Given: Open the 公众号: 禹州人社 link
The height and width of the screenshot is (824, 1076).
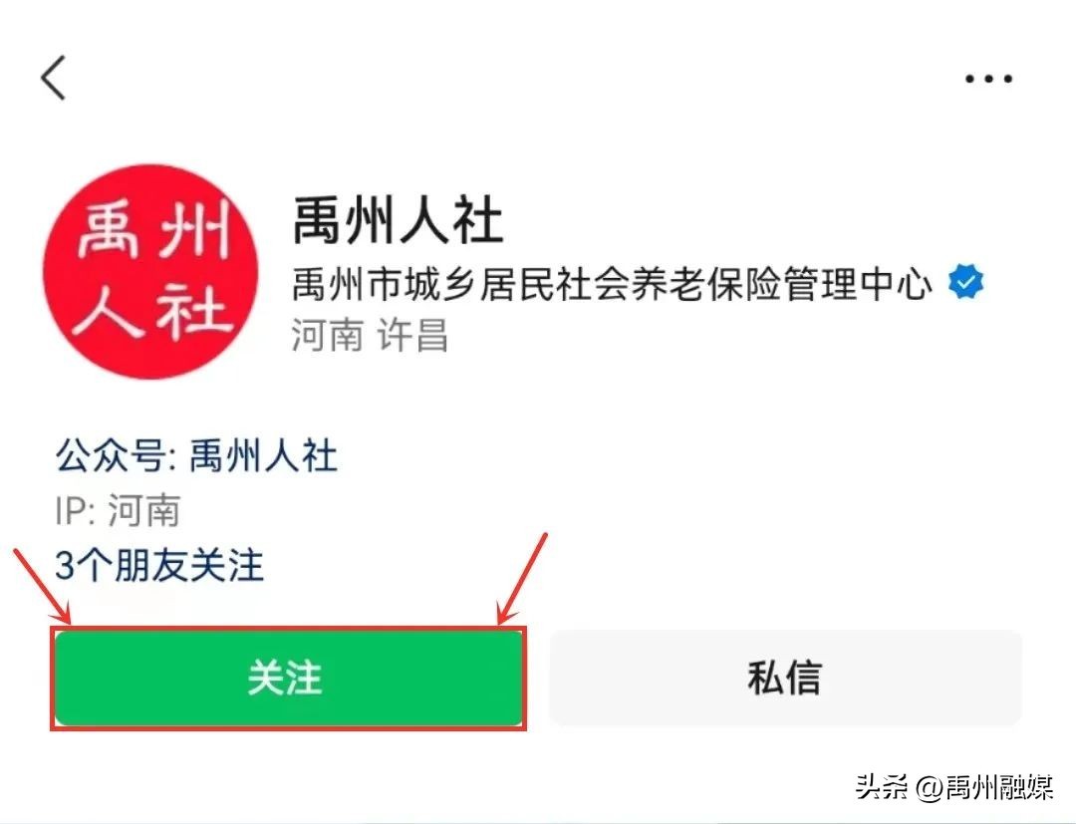Looking at the screenshot, I should [196, 456].
